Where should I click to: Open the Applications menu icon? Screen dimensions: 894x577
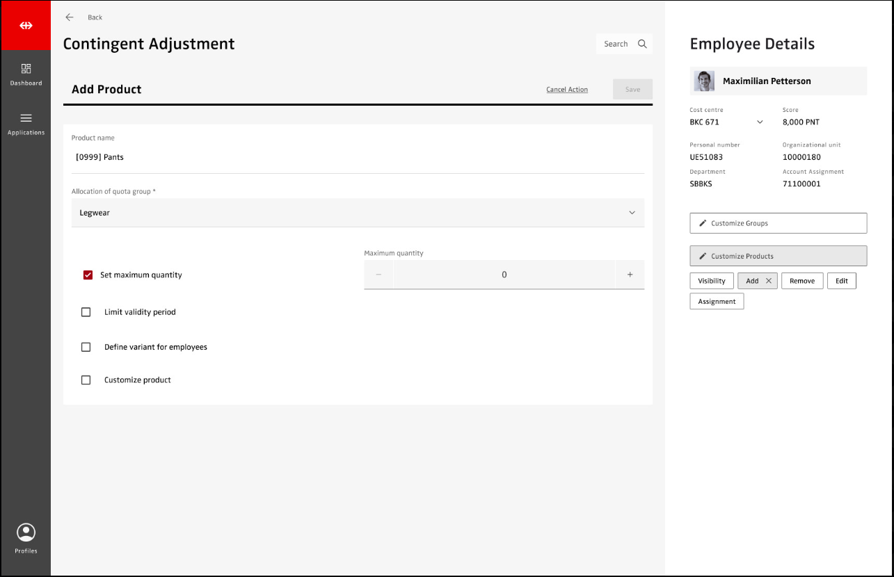click(x=26, y=118)
